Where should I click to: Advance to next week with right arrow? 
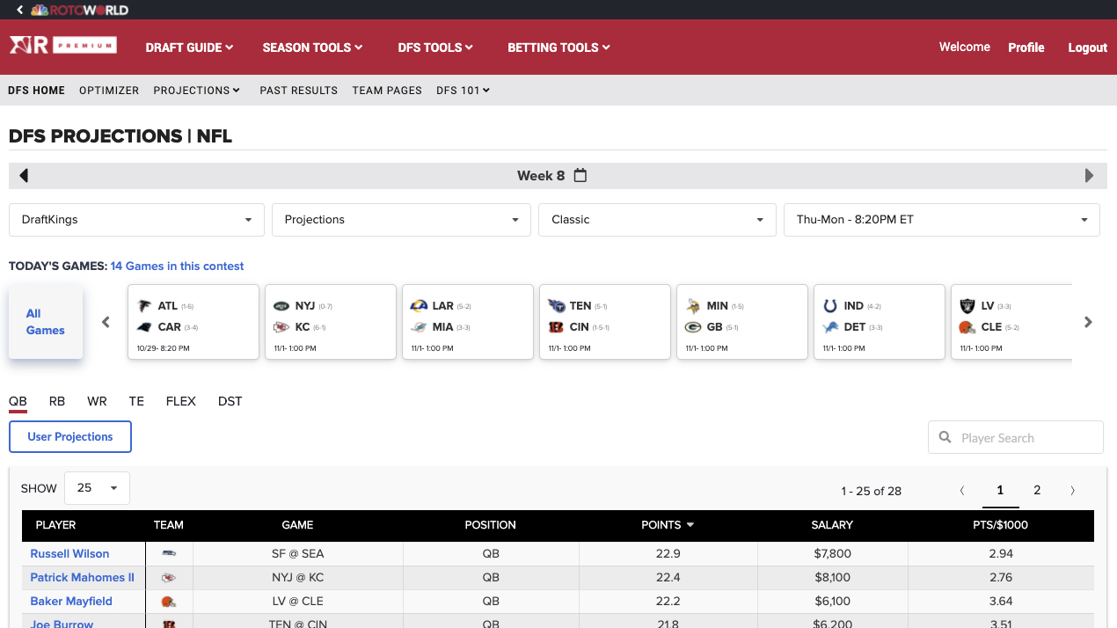[x=1089, y=176]
